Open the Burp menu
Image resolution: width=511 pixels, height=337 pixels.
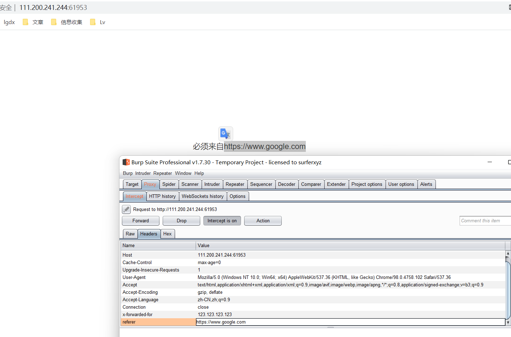(x=128, y=173)
